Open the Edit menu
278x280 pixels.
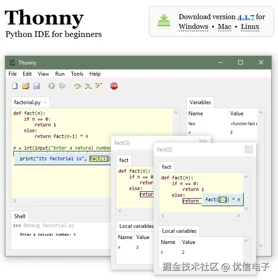[x=27, y=74]
